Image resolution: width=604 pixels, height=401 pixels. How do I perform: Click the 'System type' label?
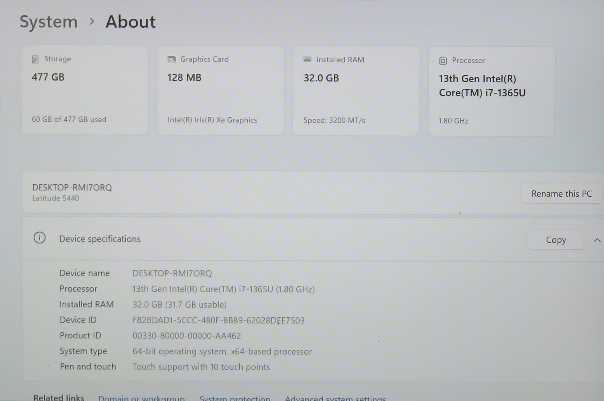83,351
